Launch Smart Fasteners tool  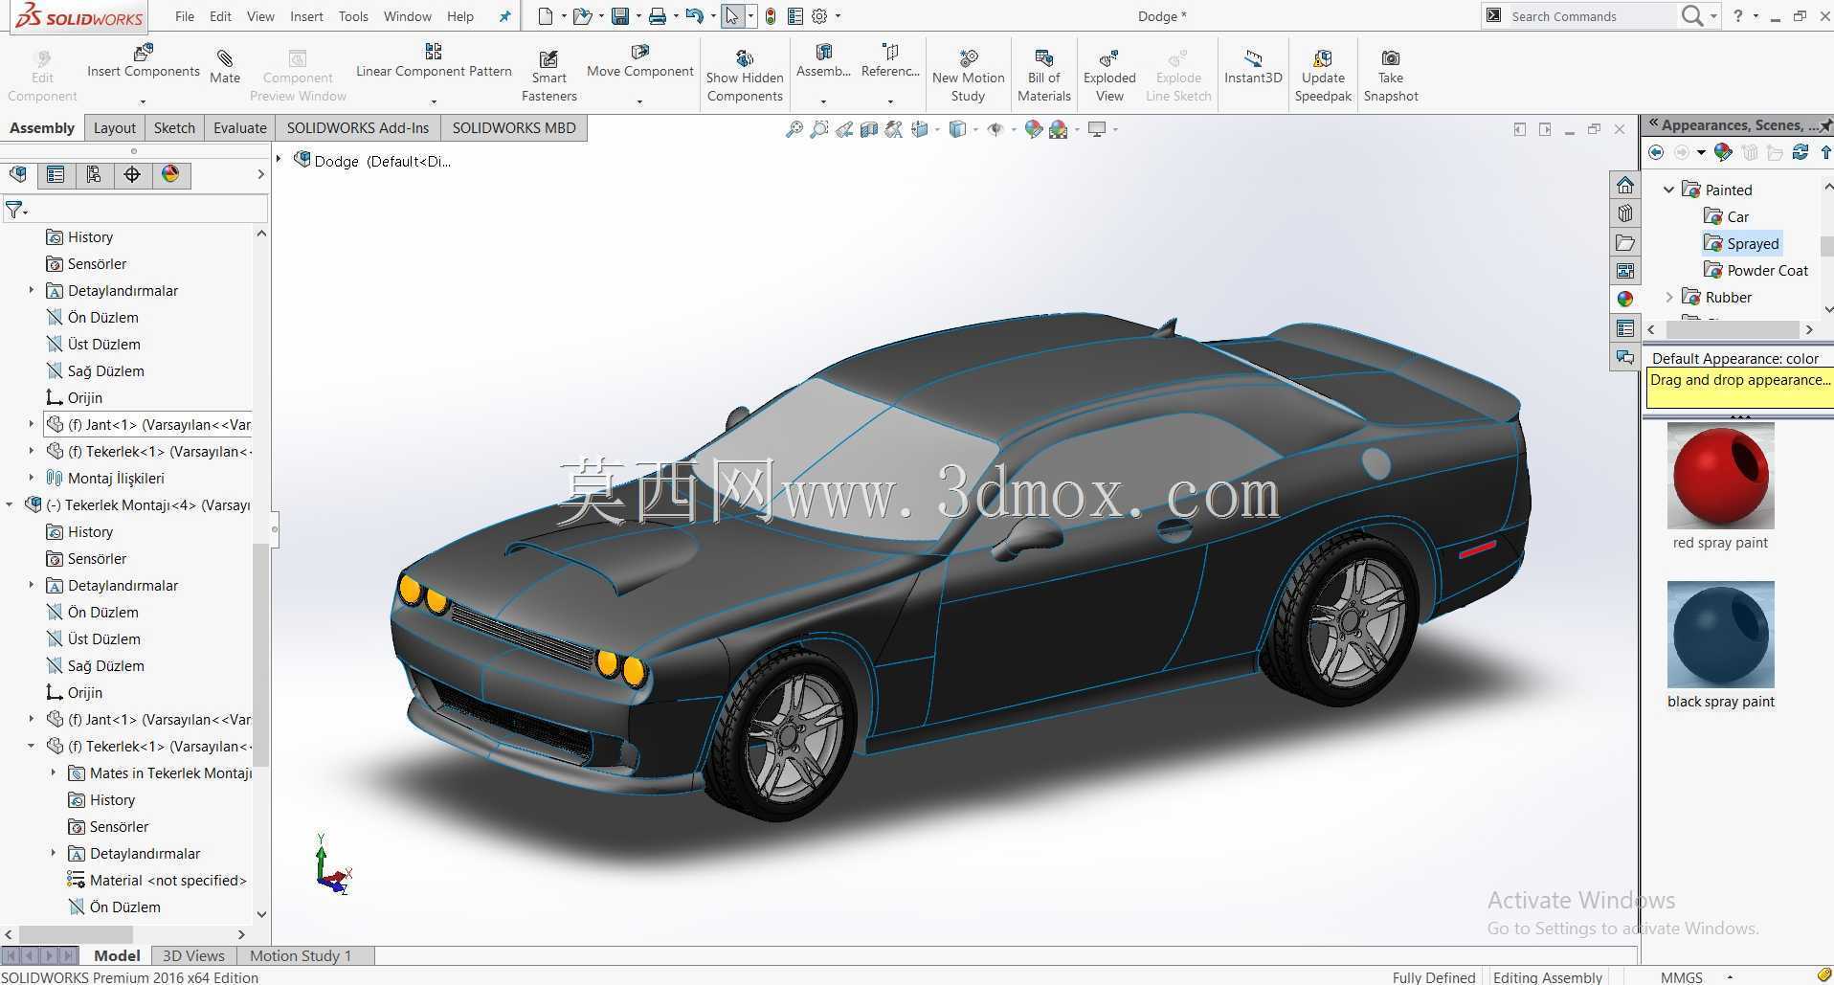(548, 77)
